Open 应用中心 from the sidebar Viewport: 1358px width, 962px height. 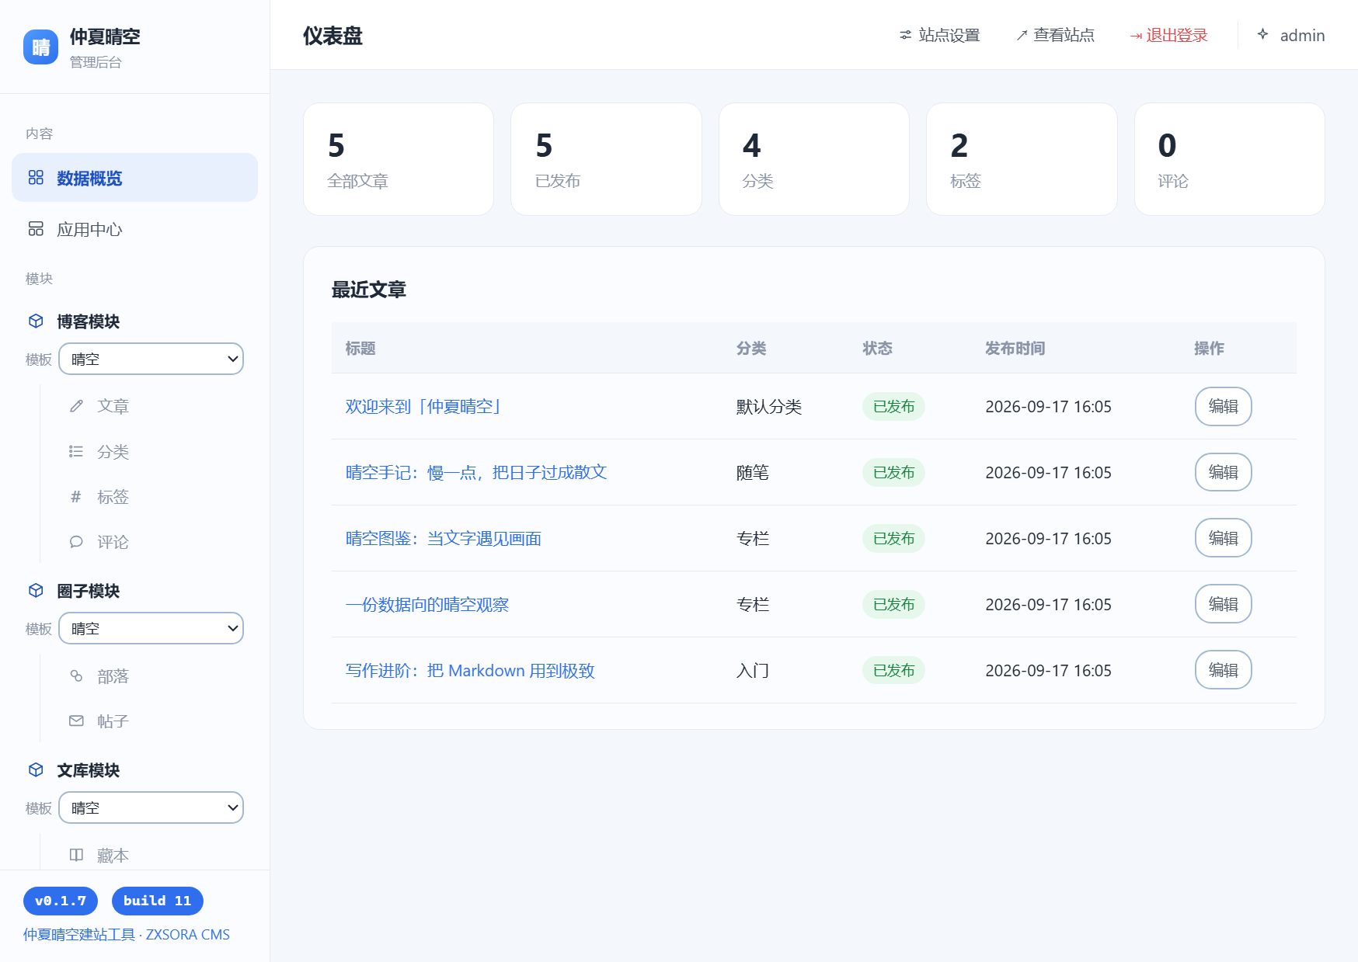point(134,229)
